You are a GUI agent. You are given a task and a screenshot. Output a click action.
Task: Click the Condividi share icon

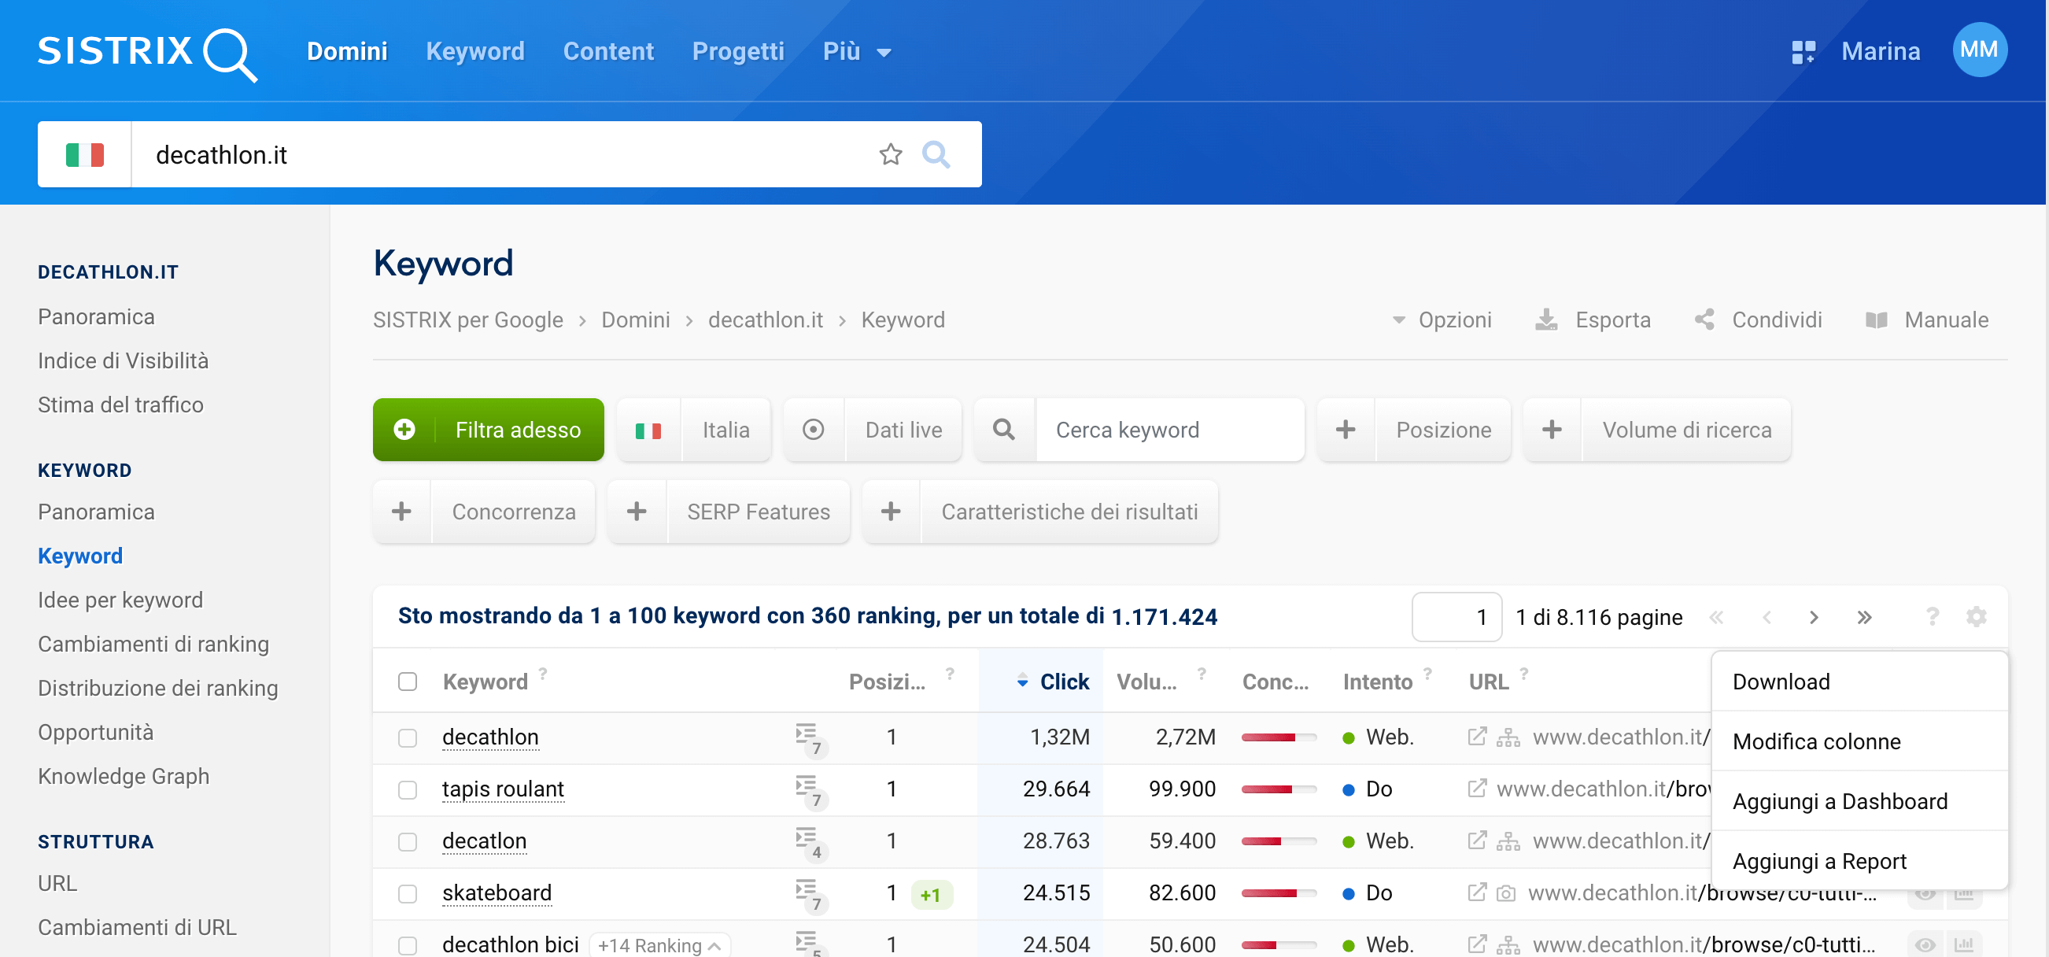[1704, 320]
